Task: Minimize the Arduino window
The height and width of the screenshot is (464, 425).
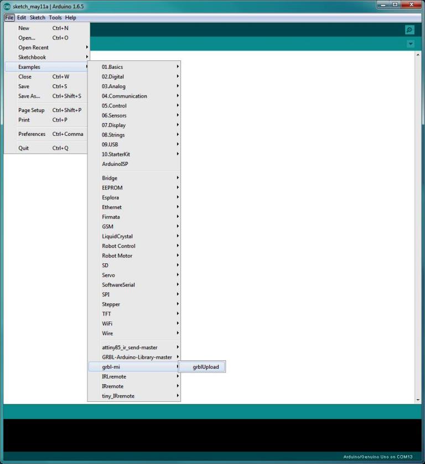Action: click(x=383, y=5)
